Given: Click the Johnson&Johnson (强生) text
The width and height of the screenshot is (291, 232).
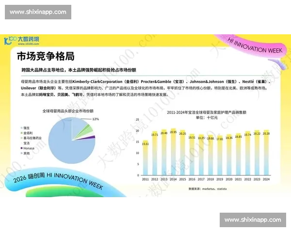Looking at the screenshot, I should [213, 82].
